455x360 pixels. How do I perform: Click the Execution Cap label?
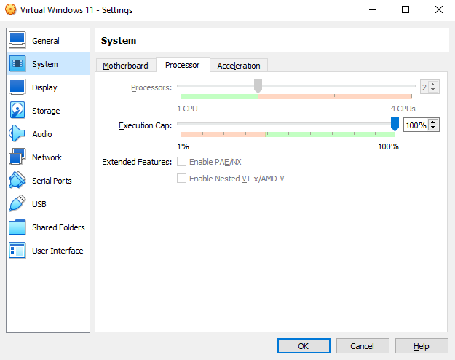click(145, 125)
